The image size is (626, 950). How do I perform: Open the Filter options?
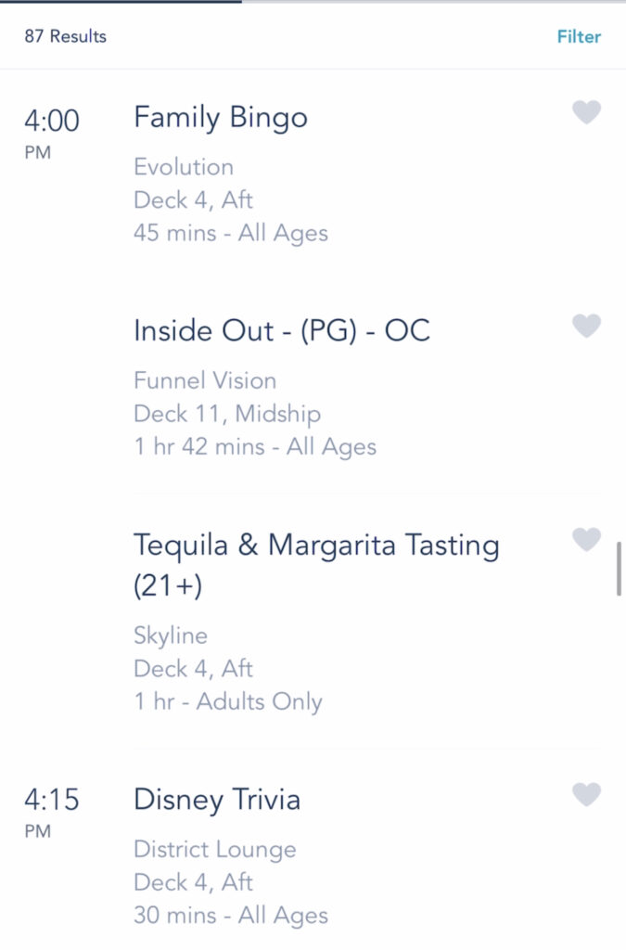(x=579, y=36)
